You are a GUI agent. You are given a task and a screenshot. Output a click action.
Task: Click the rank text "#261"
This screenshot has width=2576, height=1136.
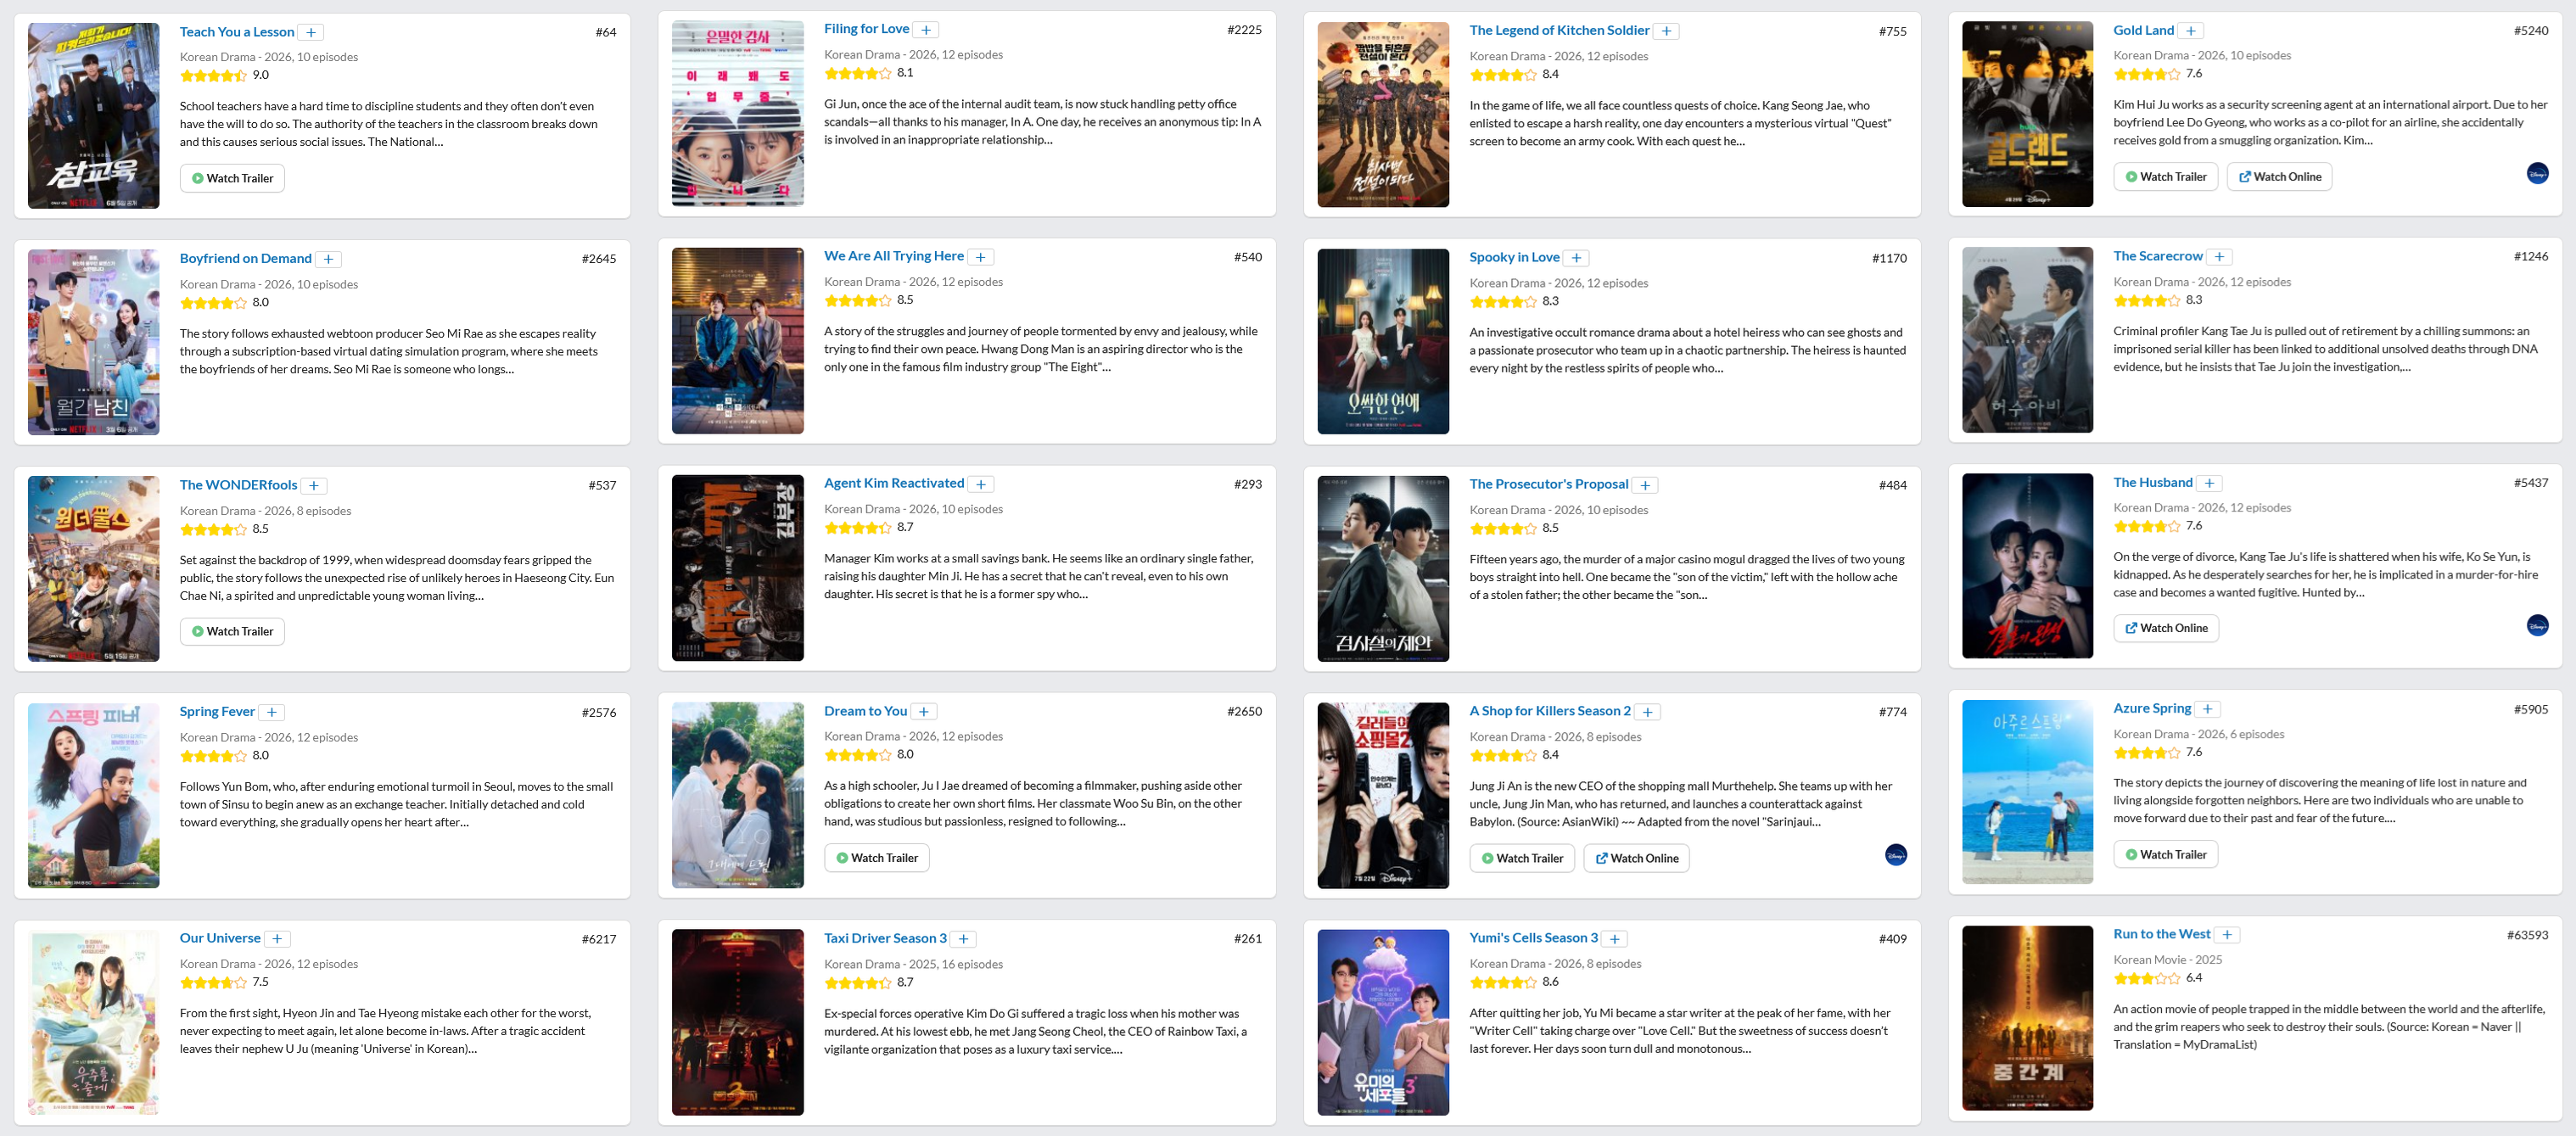coord(1248,939)
